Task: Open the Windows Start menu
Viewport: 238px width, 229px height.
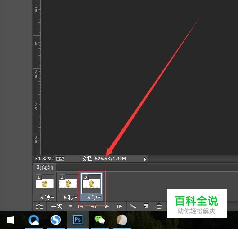Action: [x=11, y=220]
